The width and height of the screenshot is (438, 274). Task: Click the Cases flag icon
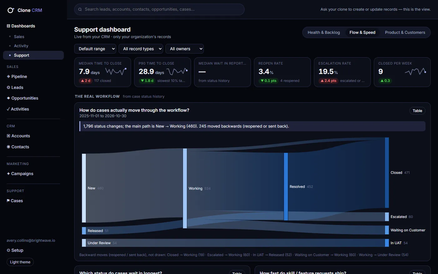pos(8,201)
